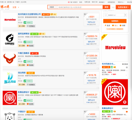Open the 全国 region selector
This screenshot has height=120, width=132.
click(16, 7)
